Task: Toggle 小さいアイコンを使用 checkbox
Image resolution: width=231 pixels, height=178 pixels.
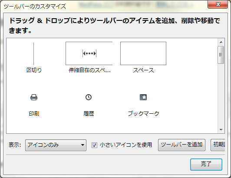Action: coord(94,145)
